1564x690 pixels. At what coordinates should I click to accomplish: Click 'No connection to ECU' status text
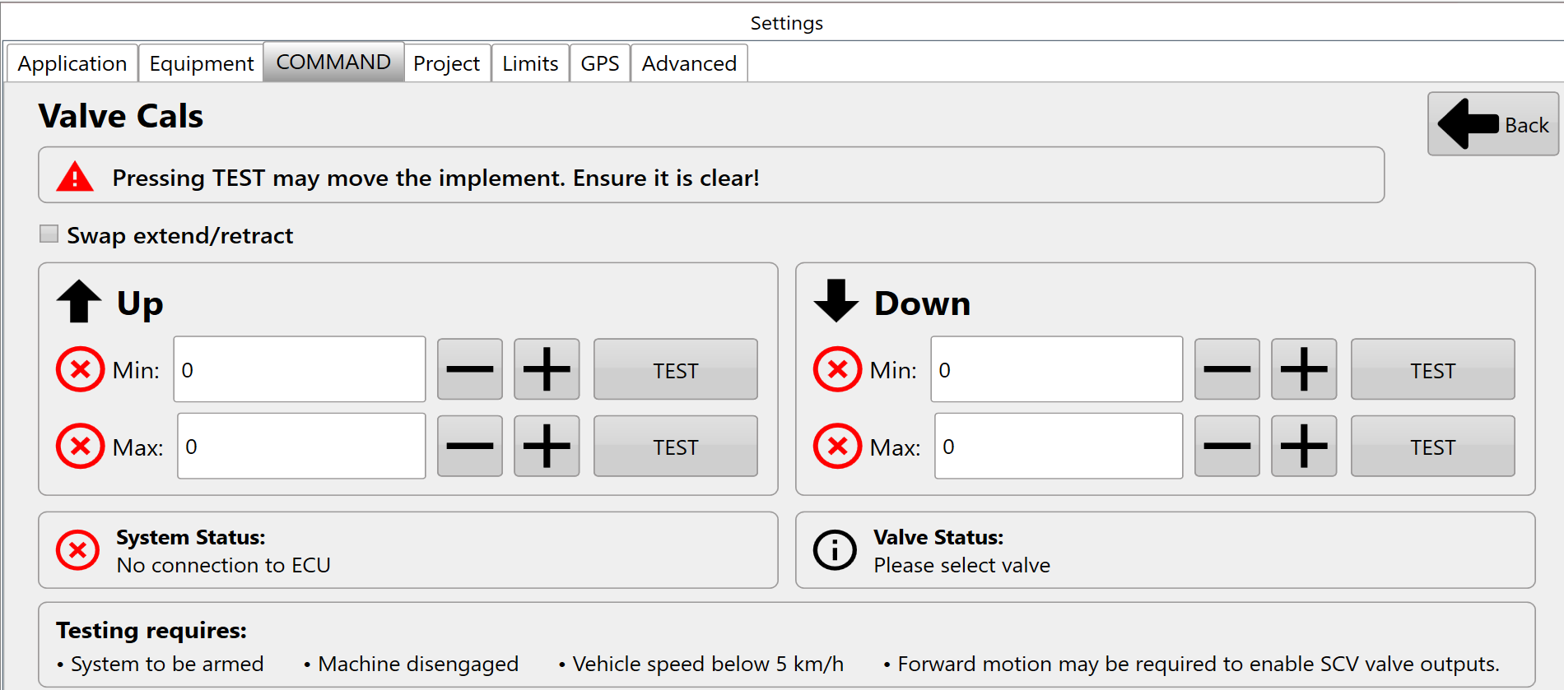224,565
